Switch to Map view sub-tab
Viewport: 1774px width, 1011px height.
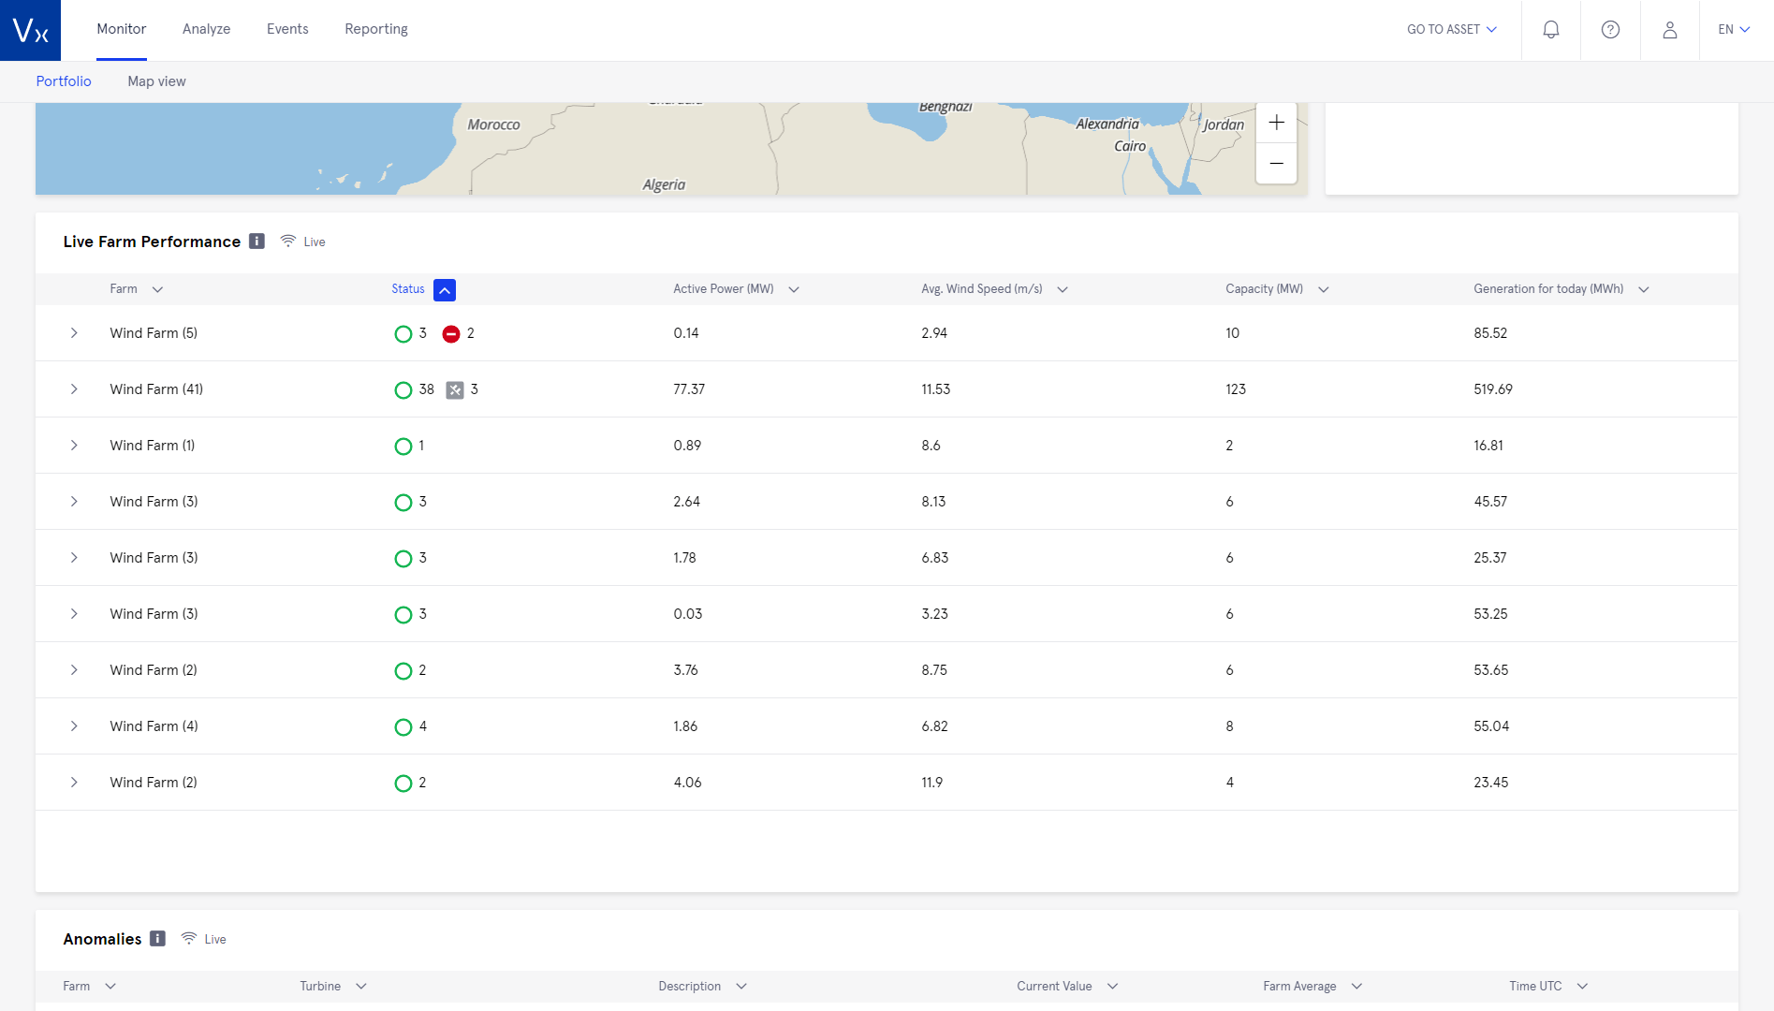tap(156, 81)
